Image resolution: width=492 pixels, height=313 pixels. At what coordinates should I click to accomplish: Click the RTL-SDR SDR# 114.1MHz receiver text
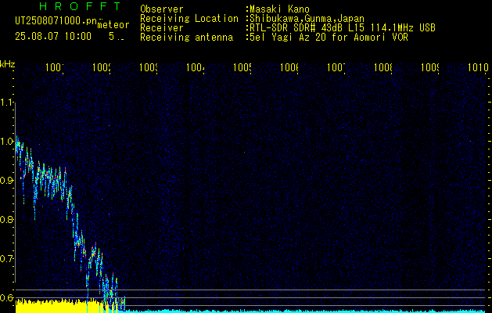coord(341,28)
